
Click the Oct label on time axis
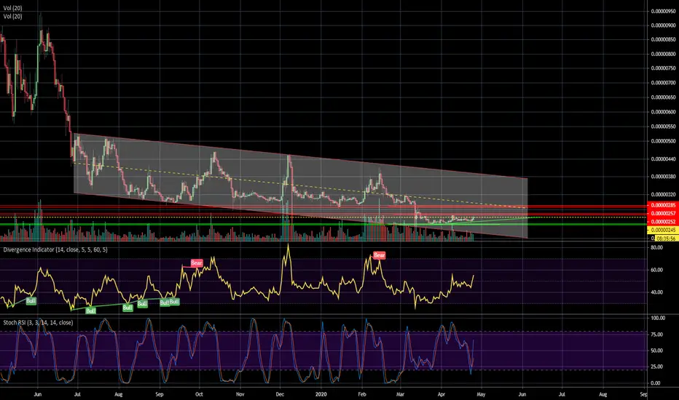[199, 394]
